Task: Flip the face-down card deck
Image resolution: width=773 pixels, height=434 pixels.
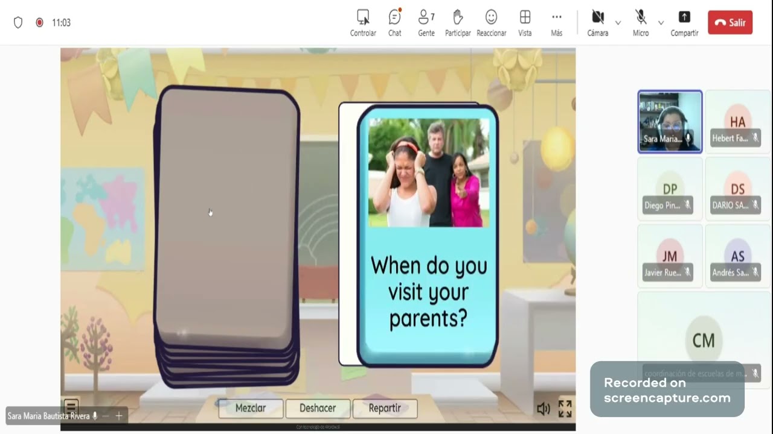Action: coord(227,236)
